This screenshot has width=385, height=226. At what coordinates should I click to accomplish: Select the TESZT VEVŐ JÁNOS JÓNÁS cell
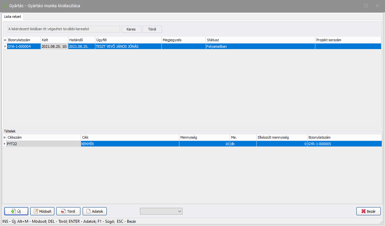pyautogui.click(x=128, y=46)
